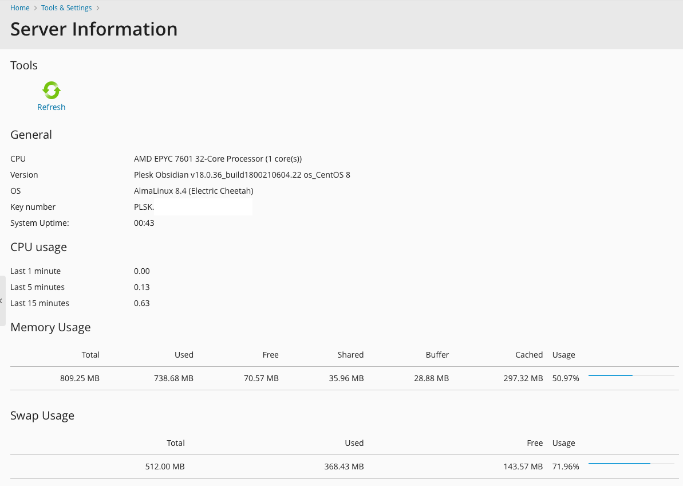683x486 pixels.
Task: Click Last 15 minutes value 0.63
Action: click(x=141, y=303)
